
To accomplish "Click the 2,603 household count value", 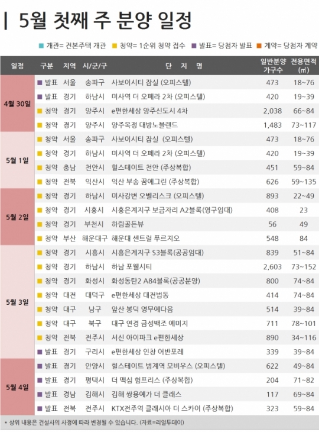I will 272,267.
